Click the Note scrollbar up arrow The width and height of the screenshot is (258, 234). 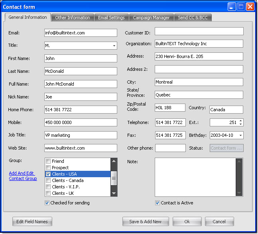(239, 161)
